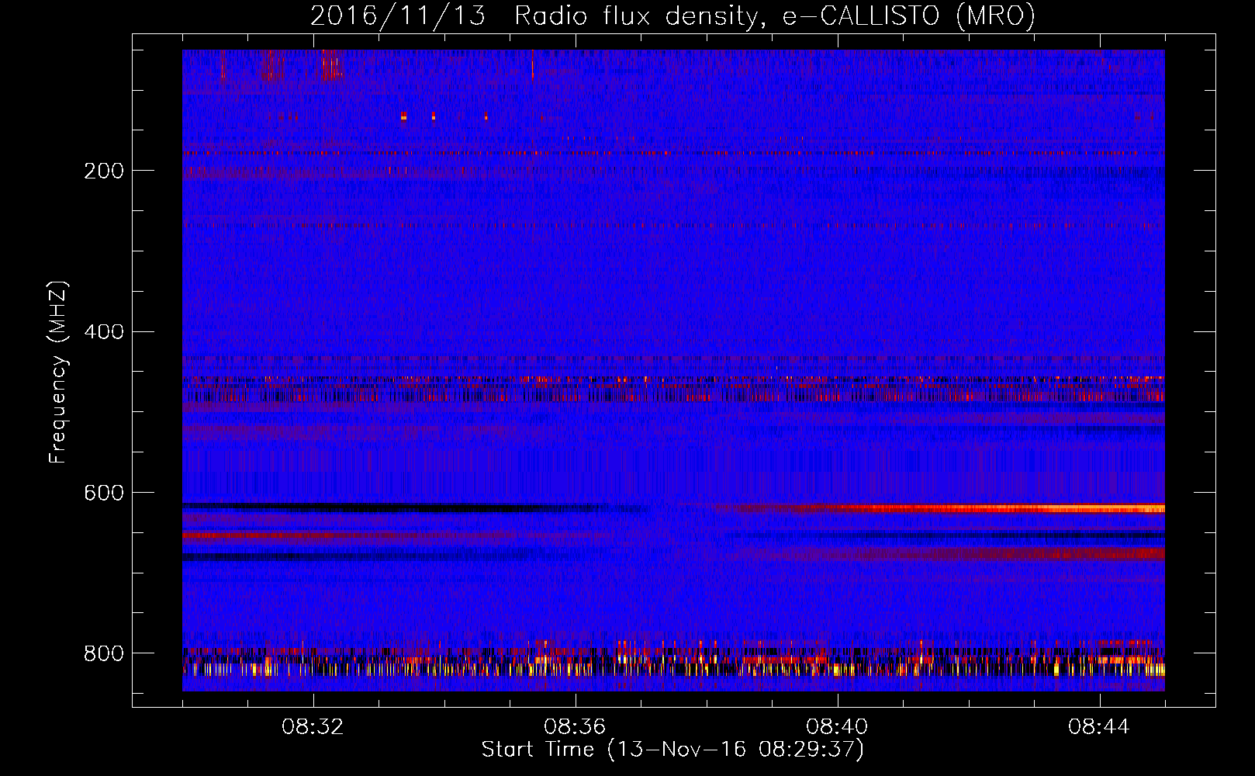
Task: Click the "Start Time (13-Nov-16 08:29:37)" label
Action: click(672, 750)
